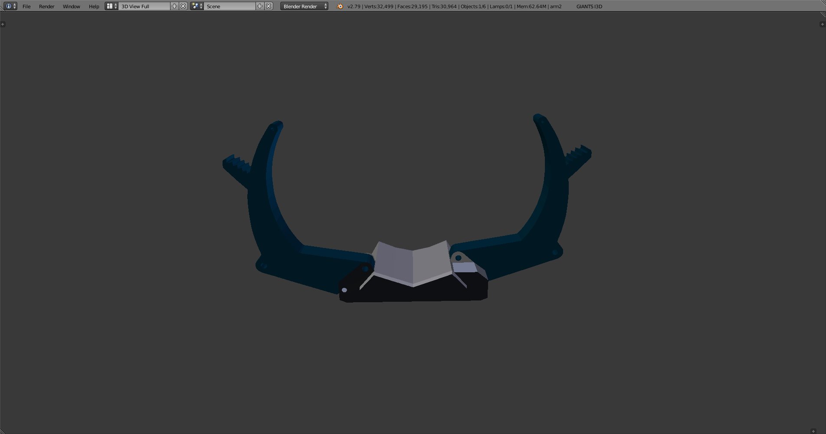The image size is (826, 434).
Task: Open the File menu
Action: (x=26, y=7)
